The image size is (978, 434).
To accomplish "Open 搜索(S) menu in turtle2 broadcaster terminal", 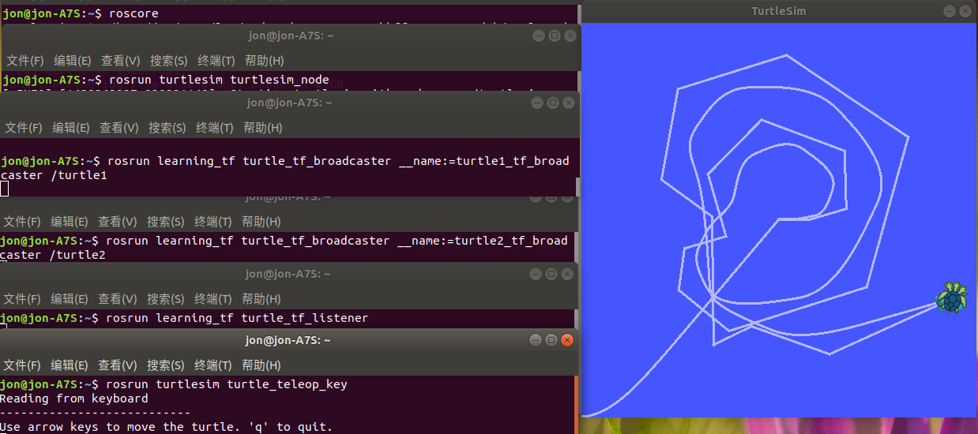I will pos(166,222).
